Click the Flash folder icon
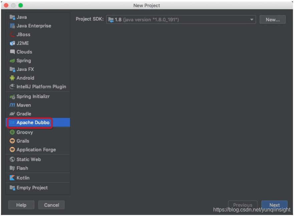 point(12,168)
